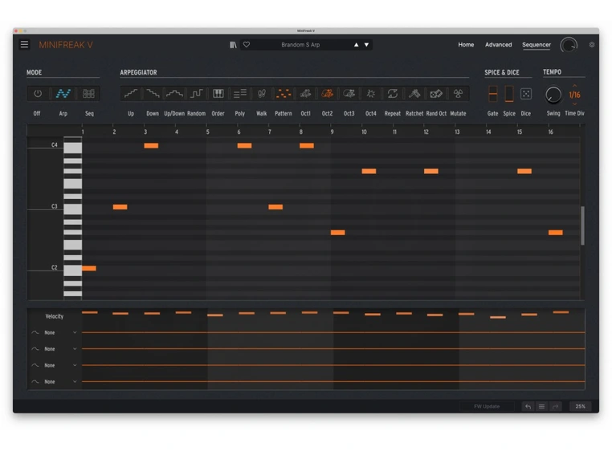Select the Walk arpeggiator mode icon
The height and width of the screenshot is (451, 612).
(x=262, y=94)
